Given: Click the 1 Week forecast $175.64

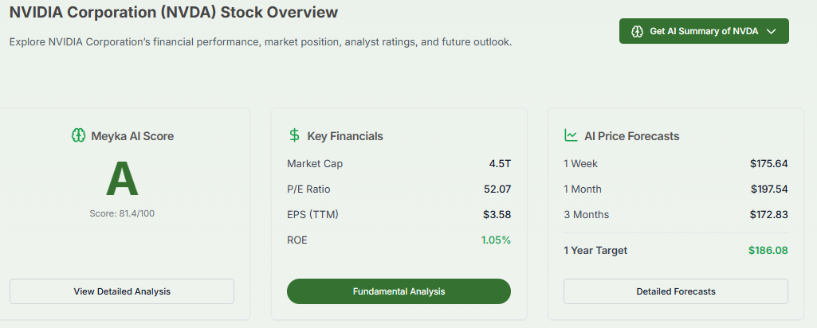Looking at the screenshot, I should (x=768, y=164).
